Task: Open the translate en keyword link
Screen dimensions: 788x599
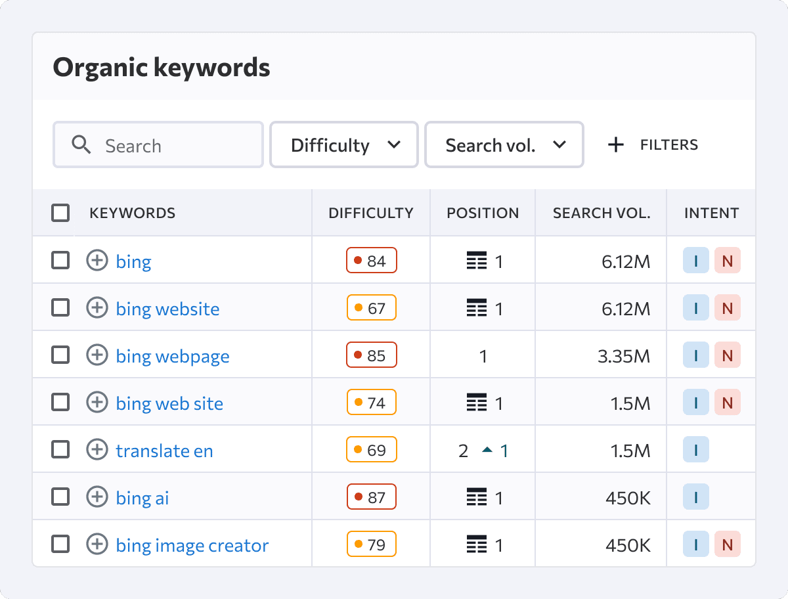Action: 165,451
